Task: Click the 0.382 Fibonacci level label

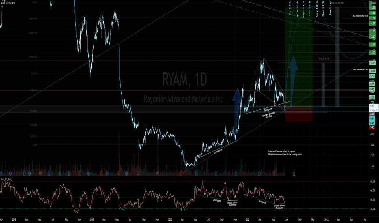Action: coord(33,90)
